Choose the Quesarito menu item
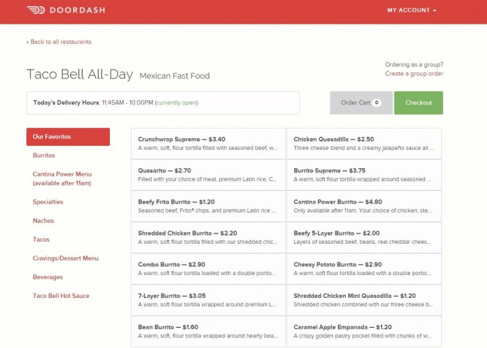The image size is (487, 348). click(x=209, y=175)
